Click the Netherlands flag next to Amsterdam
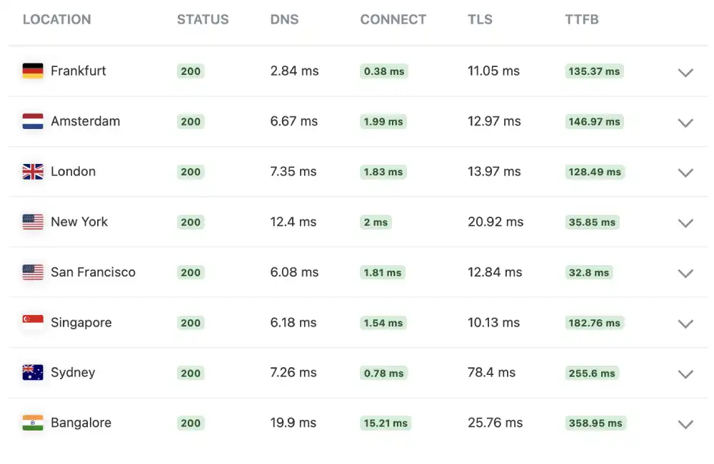The width and height of the screenshot is (714, 464). click(32, 121)
